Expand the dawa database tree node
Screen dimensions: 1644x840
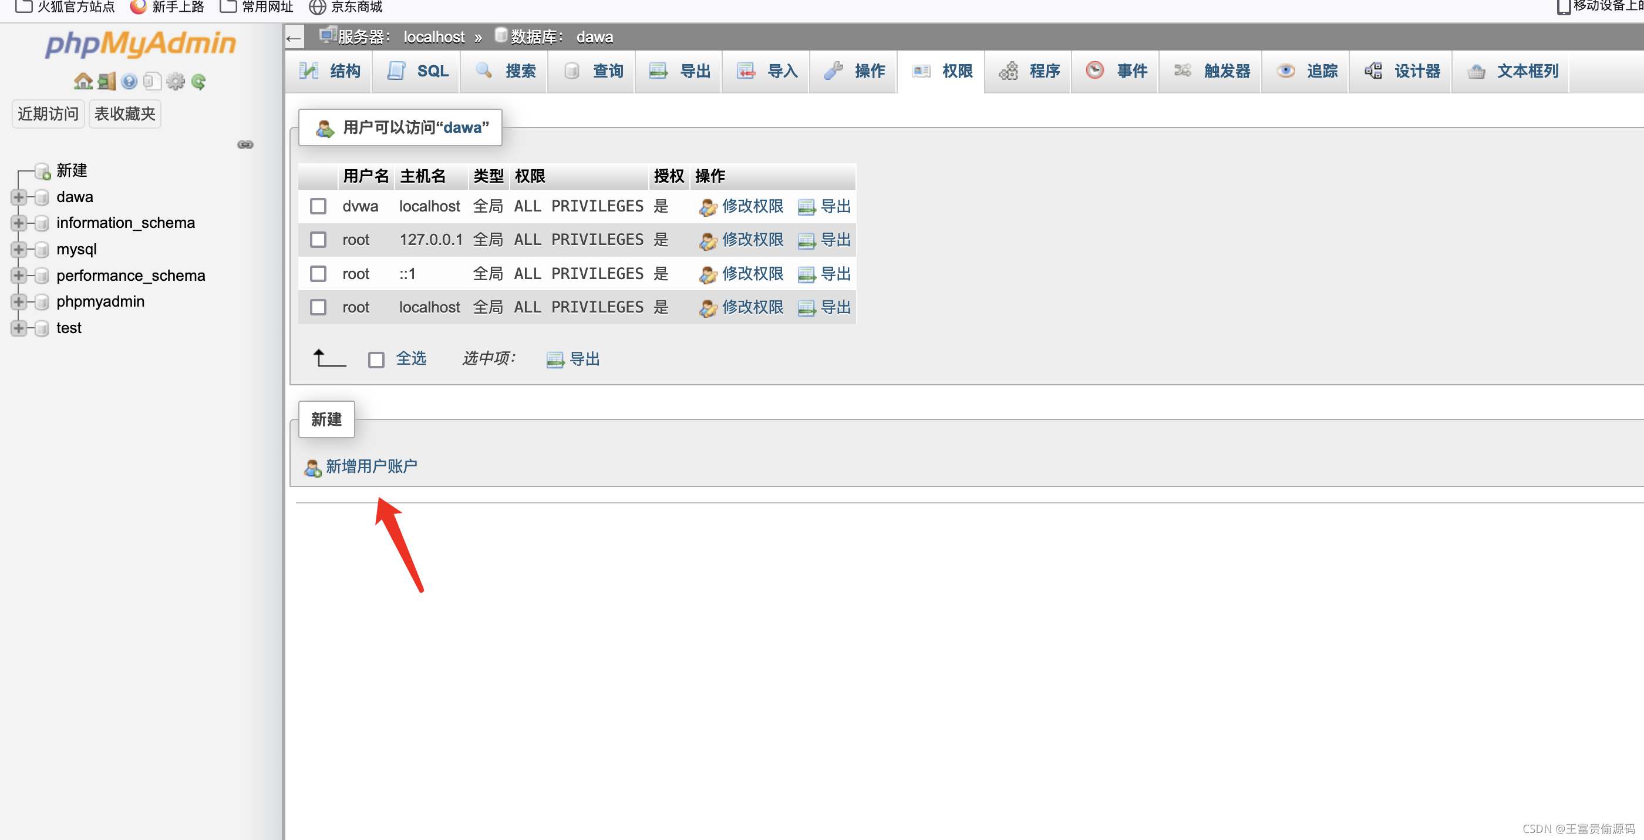click(x=19, y=197)
